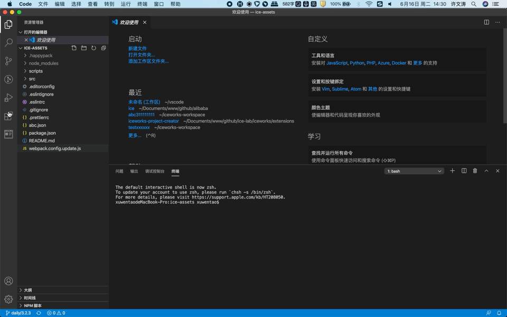This screenshot has width=507, height=317.
Task: Open the .eslintrc file
Action: (x=63, y=102)
